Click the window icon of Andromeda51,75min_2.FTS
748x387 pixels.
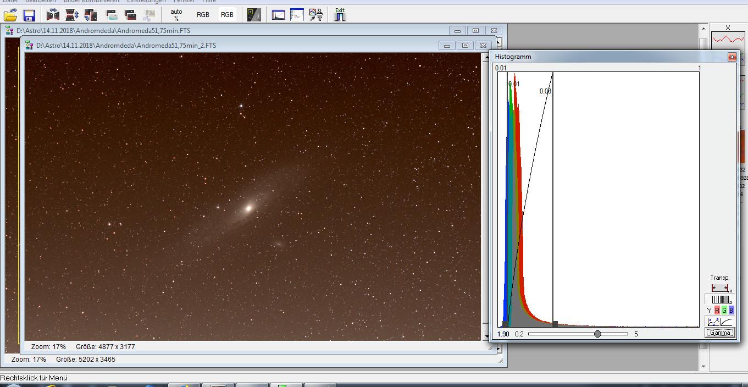click(30, 46)
